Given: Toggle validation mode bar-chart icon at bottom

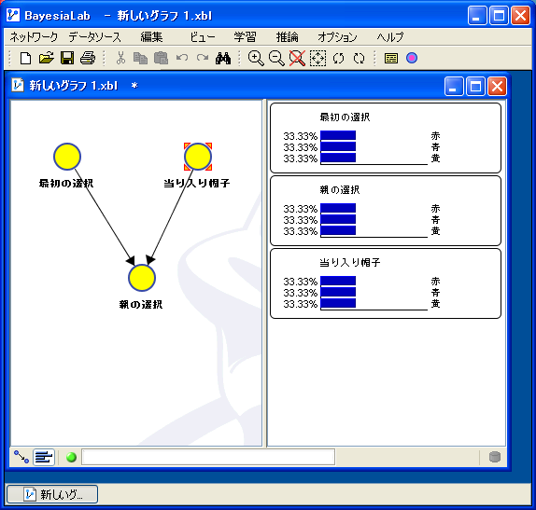Looking at the screenshot, I should point(44,457).
